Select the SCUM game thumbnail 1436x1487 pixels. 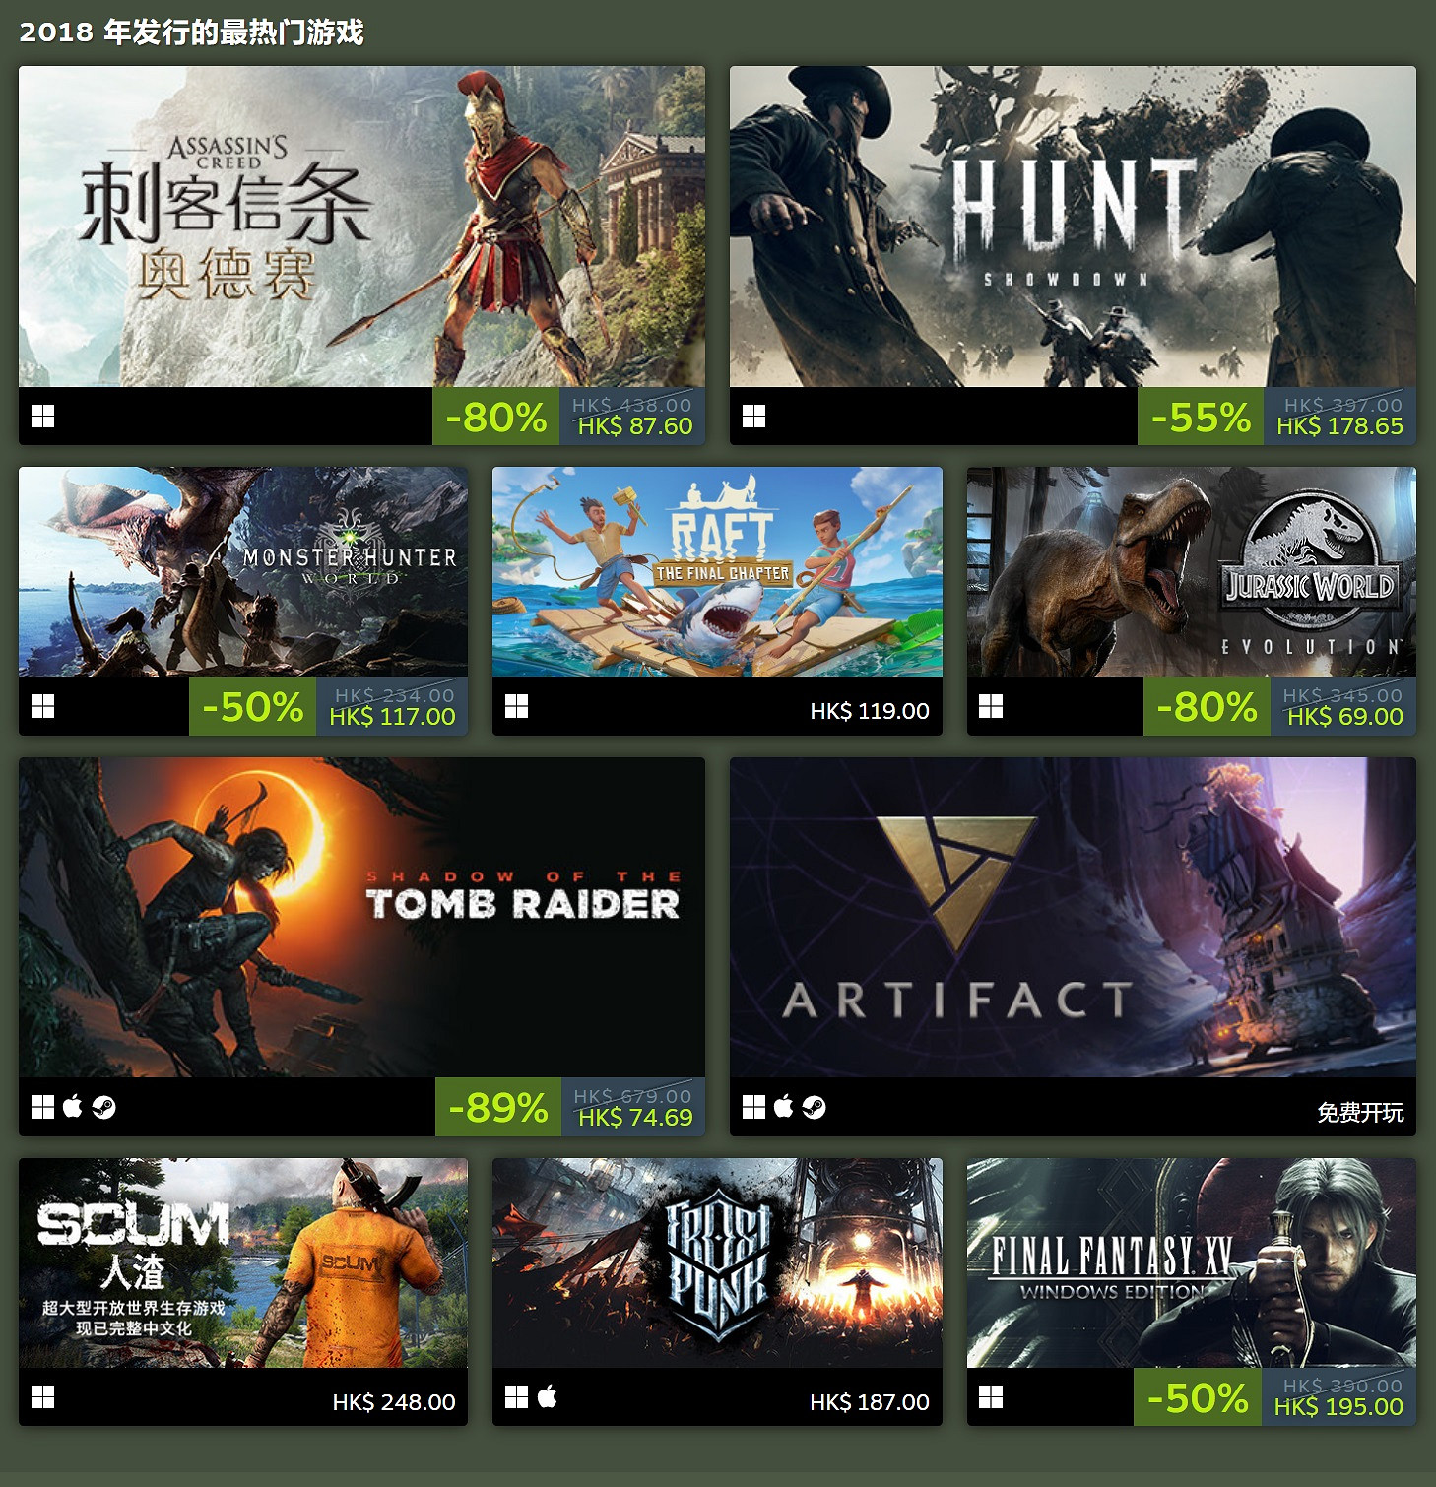click(243, 1262)
